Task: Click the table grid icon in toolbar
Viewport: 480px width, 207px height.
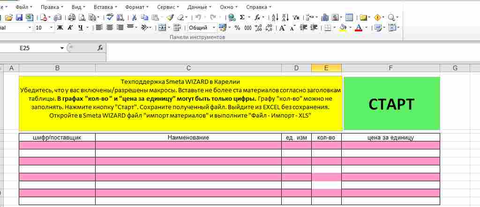Action: pos(349,17)
